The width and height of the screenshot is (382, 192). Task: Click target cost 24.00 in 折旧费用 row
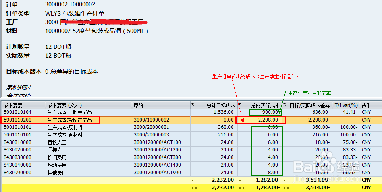(227, 157)
